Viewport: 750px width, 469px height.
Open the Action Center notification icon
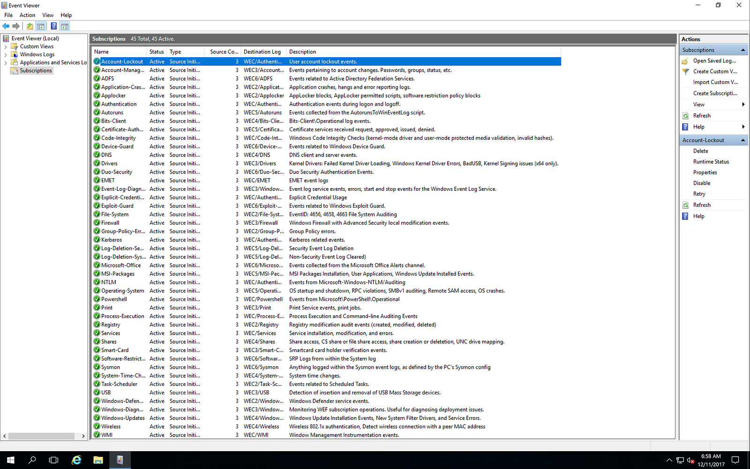coord(735,460)
